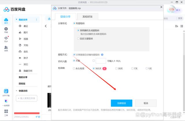Image resolution: width=185 pixels, height=121 pixels.
Task: Toggle 分享链接自动填充提取码 checkbox
Action: coord(74,55)
